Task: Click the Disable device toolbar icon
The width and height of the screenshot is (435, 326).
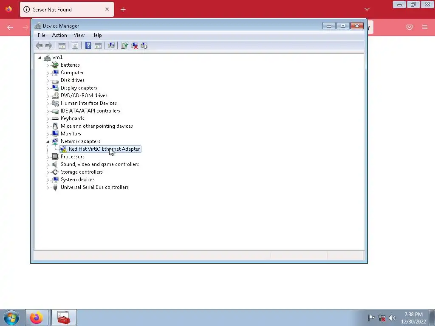Action: tap(144, 46)
